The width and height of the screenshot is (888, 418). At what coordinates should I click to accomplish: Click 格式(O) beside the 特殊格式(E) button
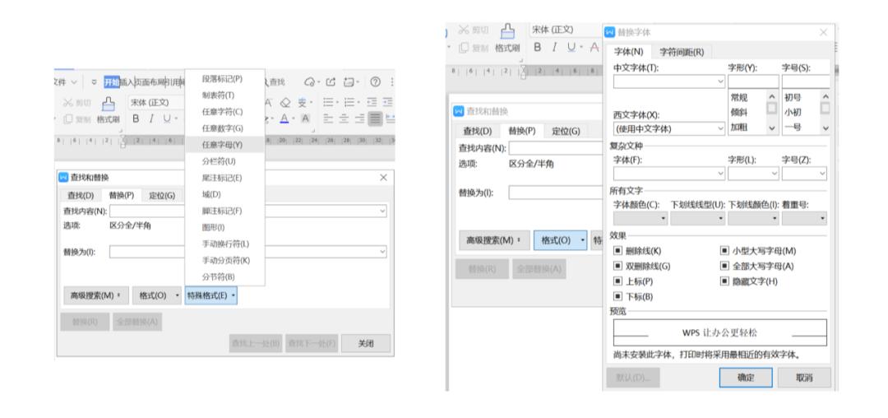tap(157, 295)
